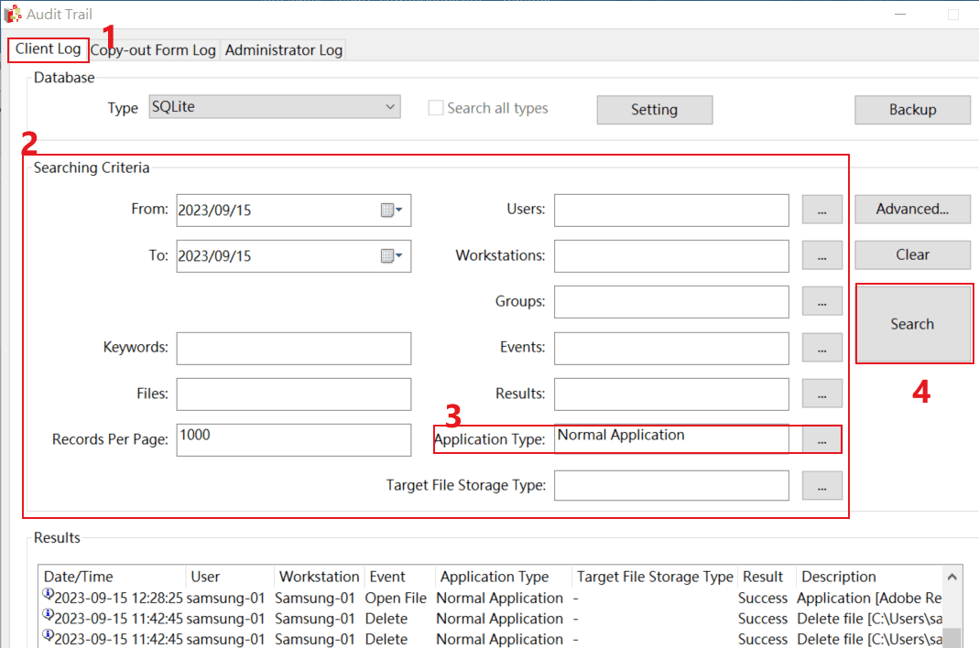Click the 'Open File' event cell
The image size is (979, 648).
pos(396,598)
